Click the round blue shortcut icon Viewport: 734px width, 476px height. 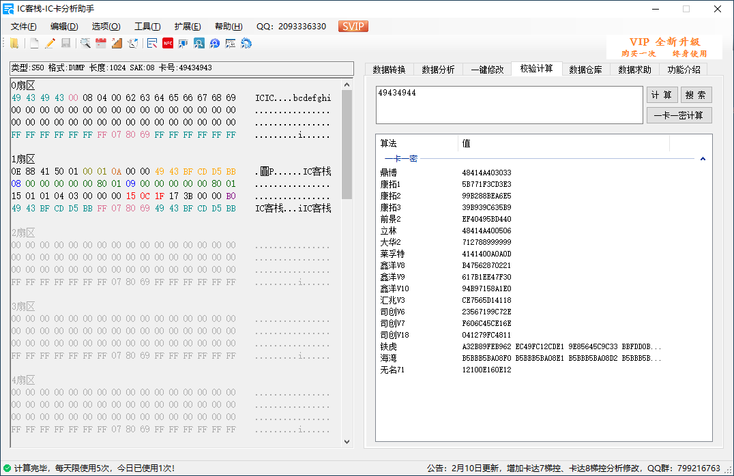point(214,44)
